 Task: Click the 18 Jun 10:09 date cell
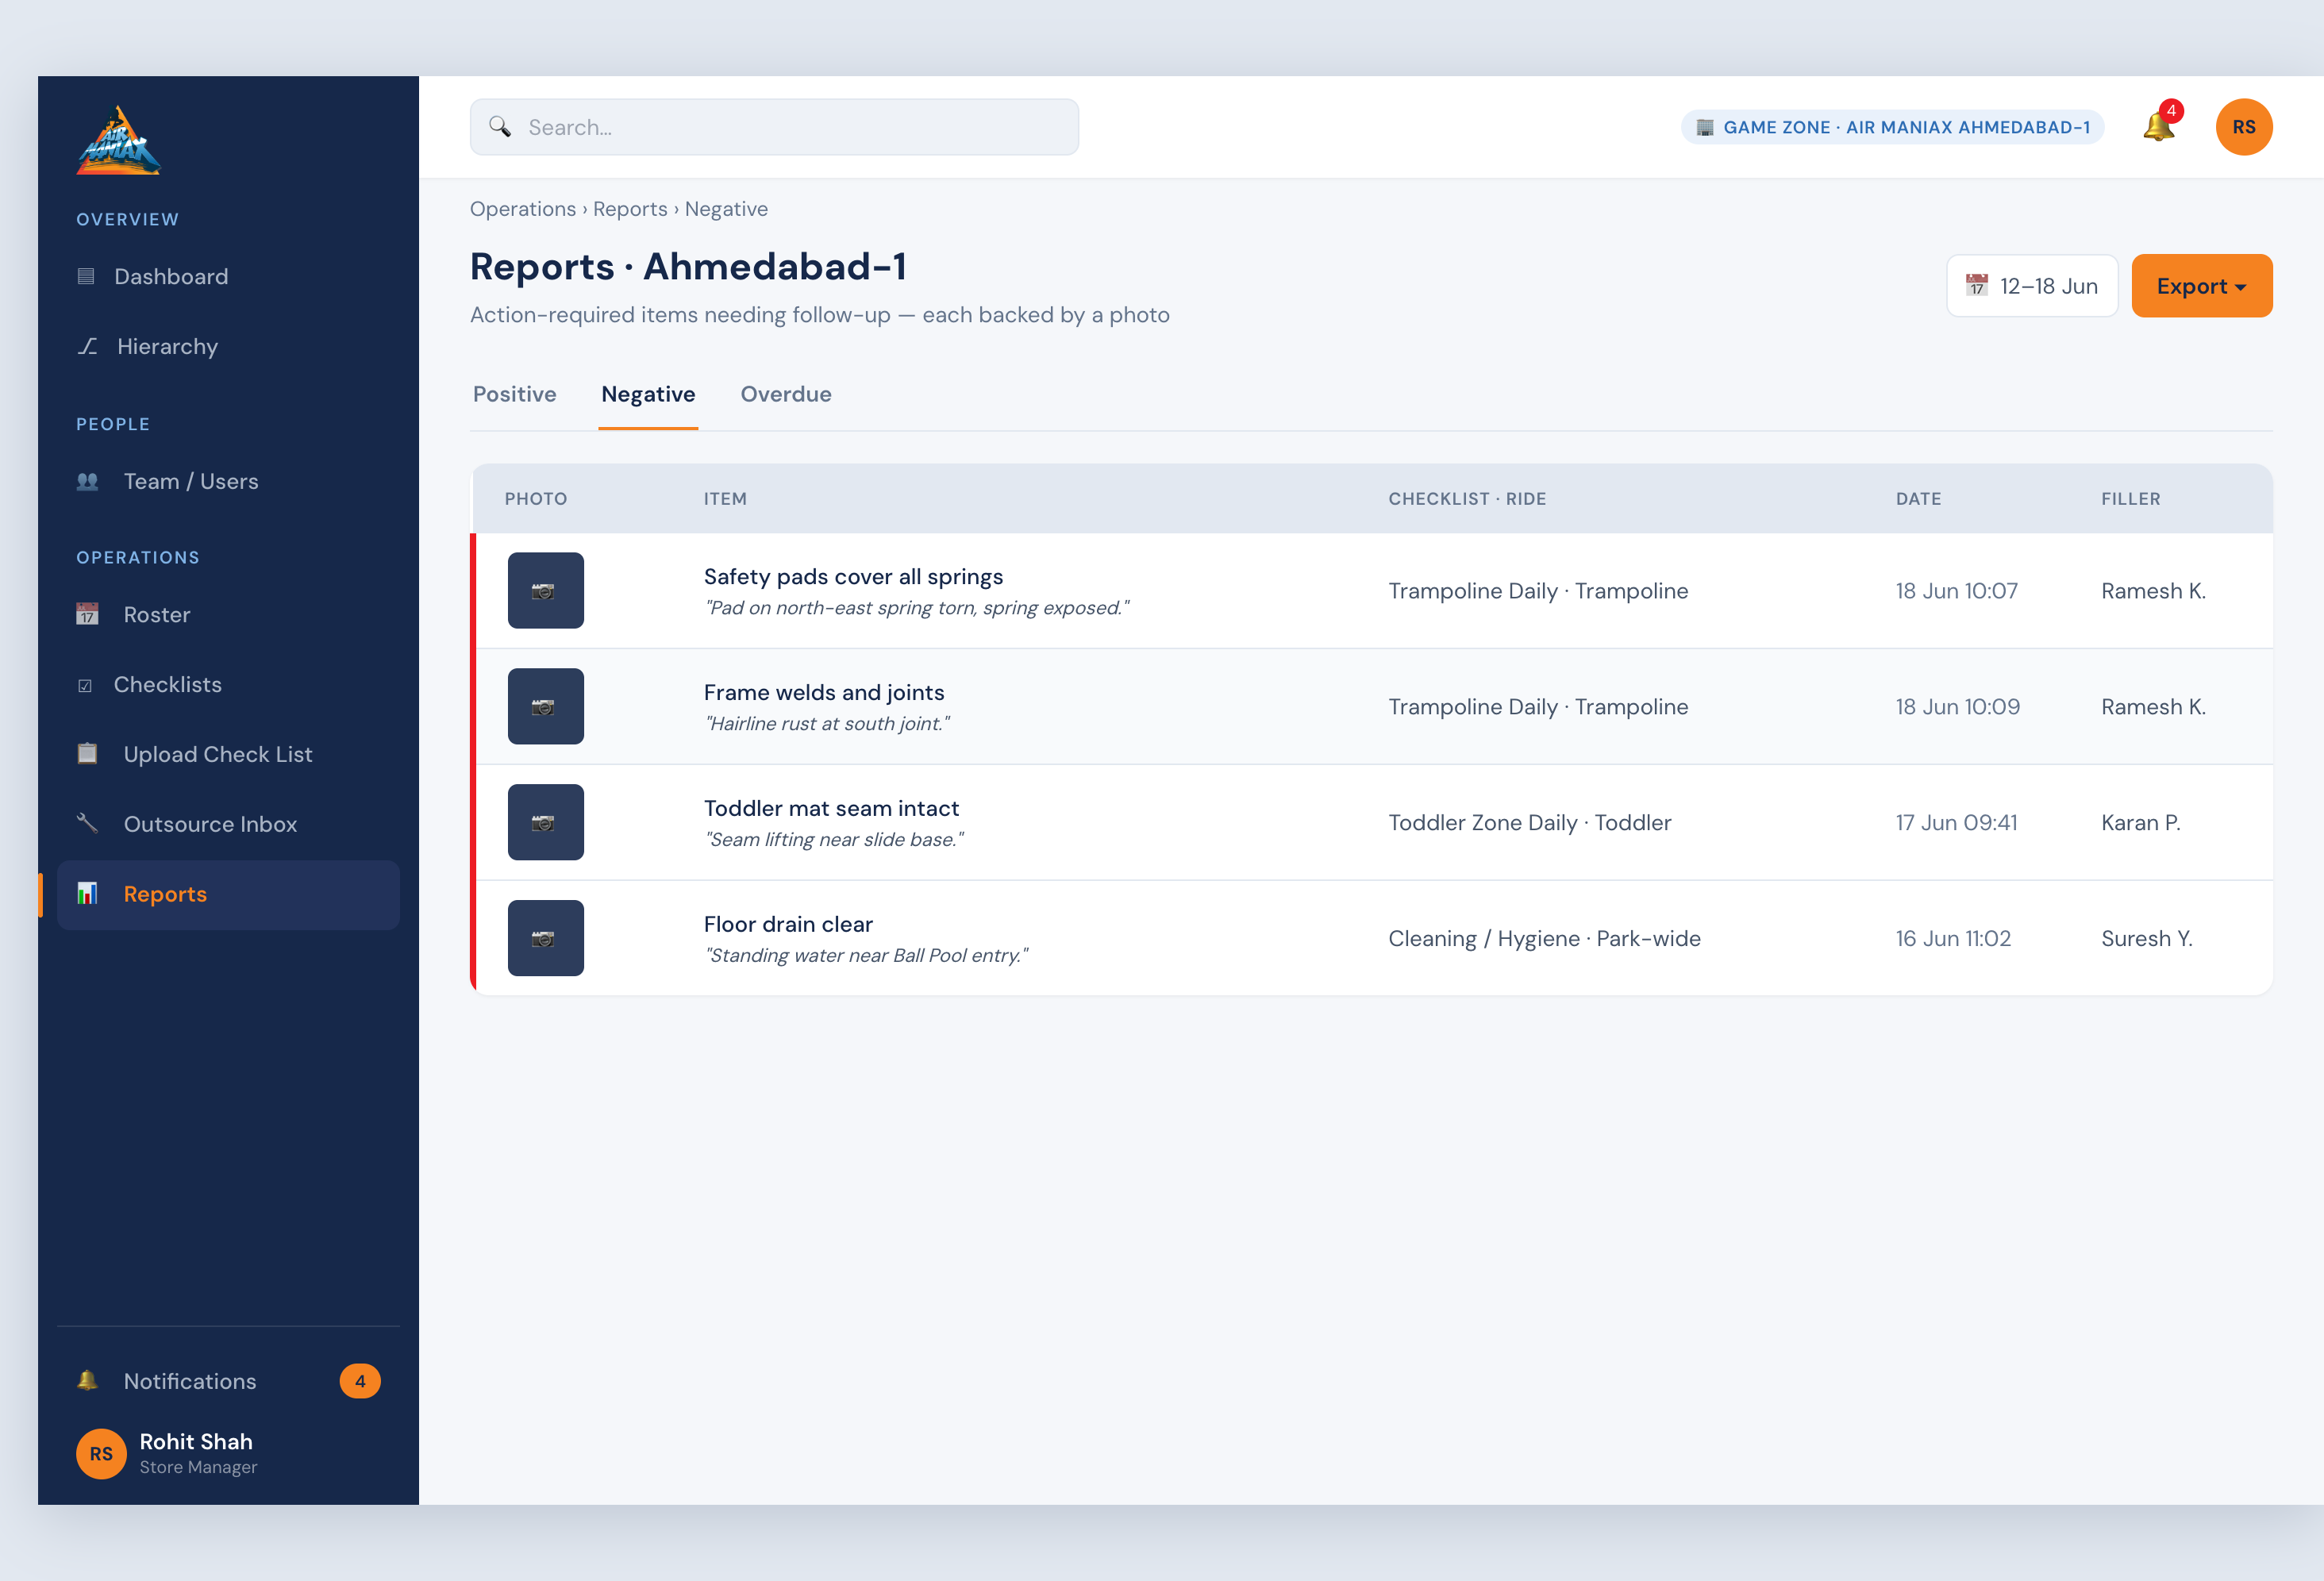pos(1958,707)
